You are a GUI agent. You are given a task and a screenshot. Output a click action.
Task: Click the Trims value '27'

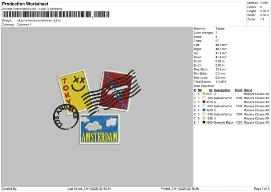(217, 41)
